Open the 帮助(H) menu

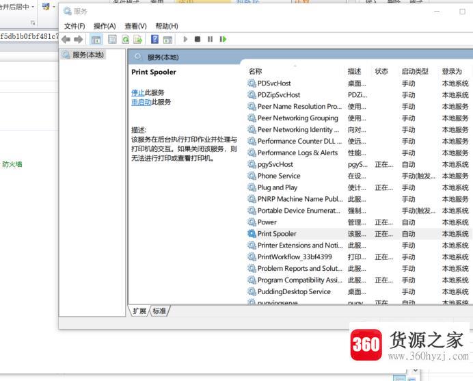(x=167, y=26)
